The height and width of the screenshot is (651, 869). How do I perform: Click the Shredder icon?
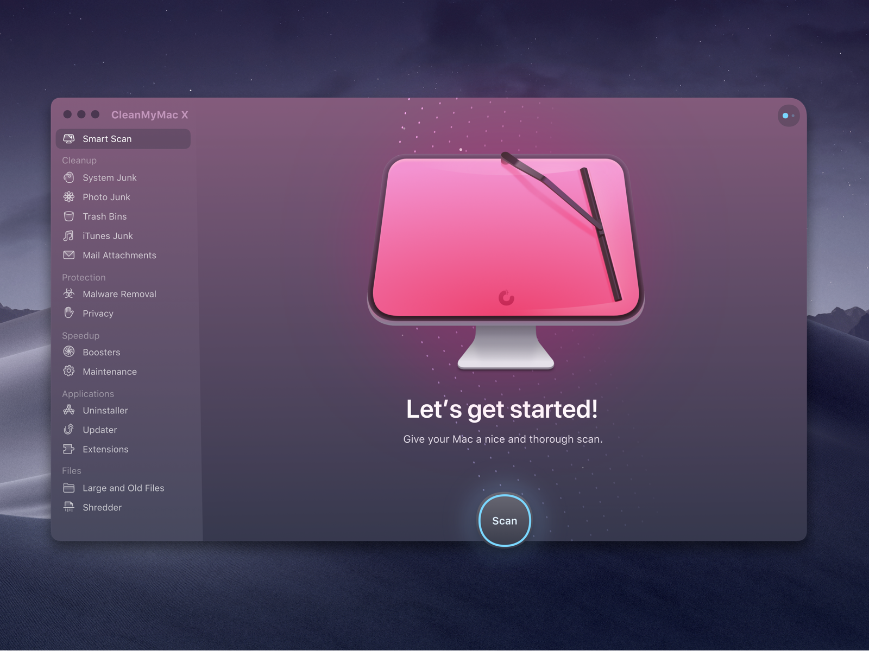point(69,507)
